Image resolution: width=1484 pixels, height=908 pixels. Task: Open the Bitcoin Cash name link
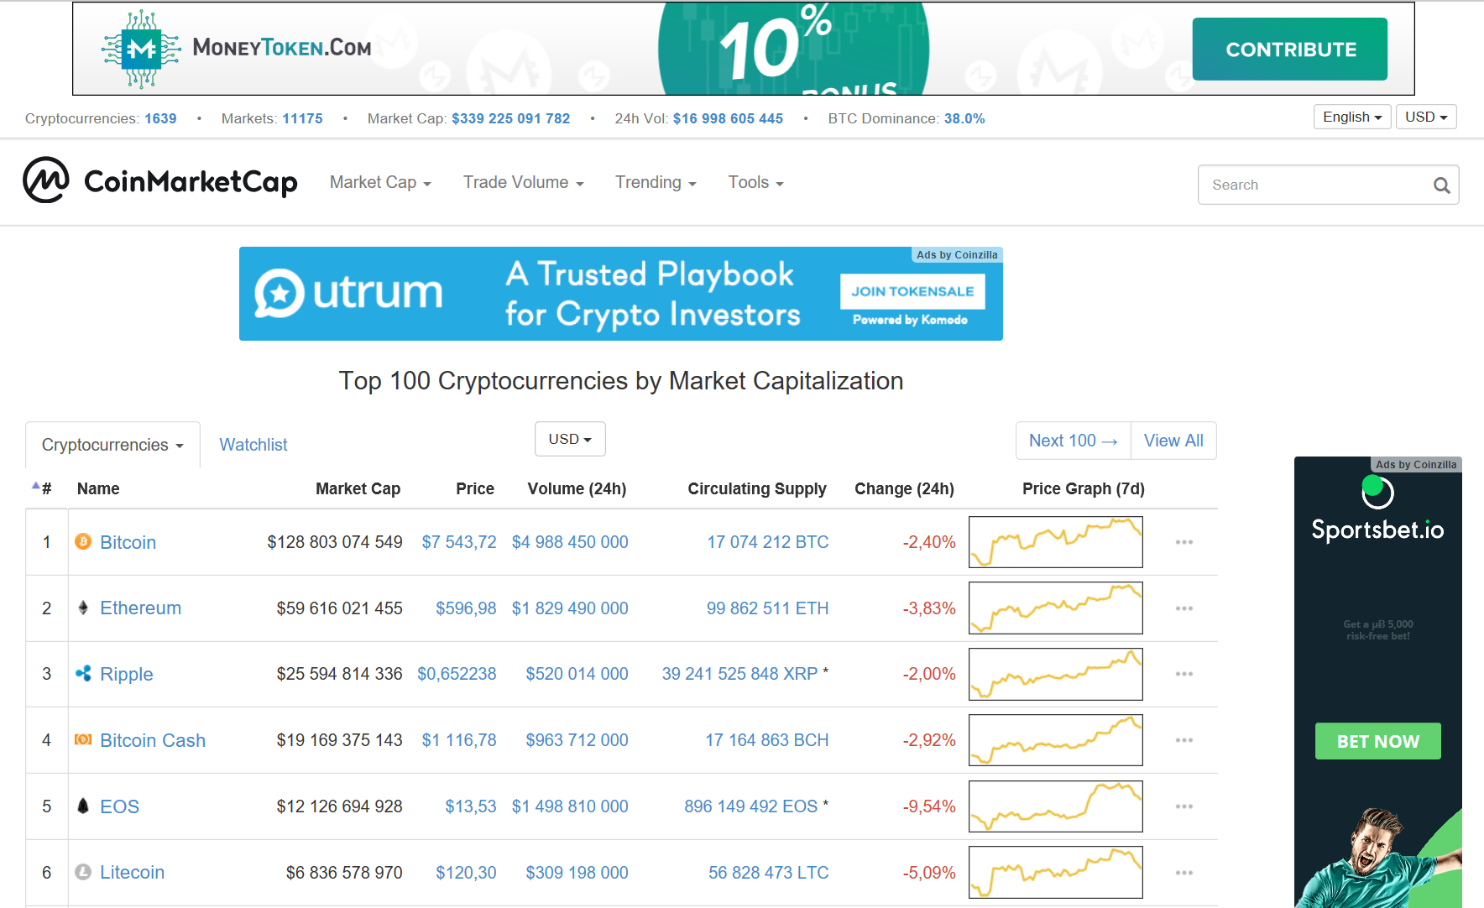point(153,740)
